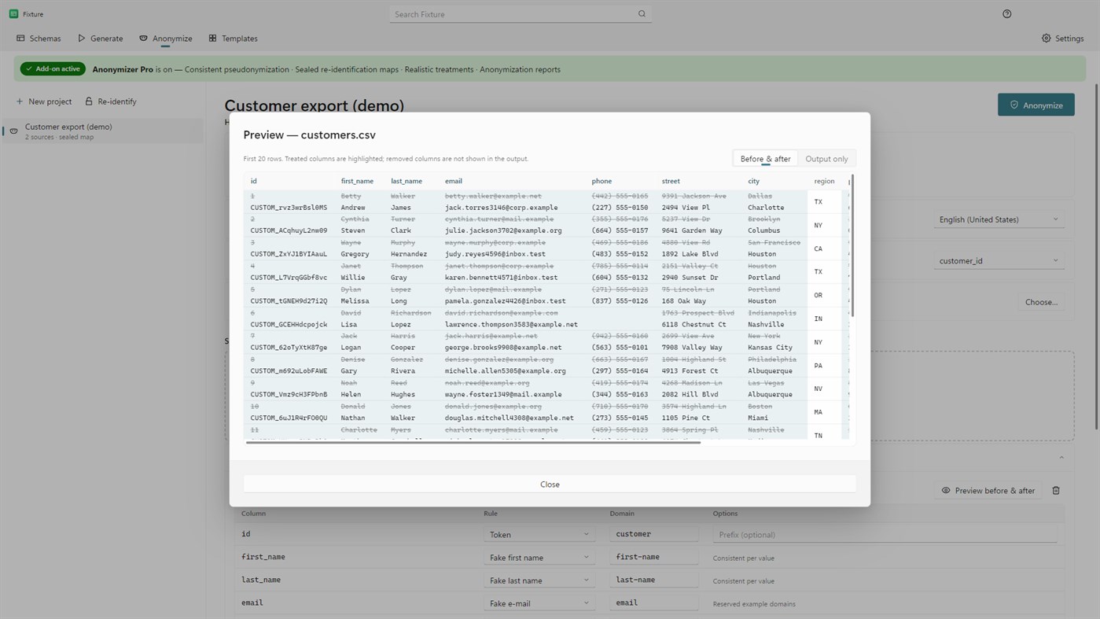Open the Schemas tab
This screenshot has height=619, width=1100.
[38, 39]
